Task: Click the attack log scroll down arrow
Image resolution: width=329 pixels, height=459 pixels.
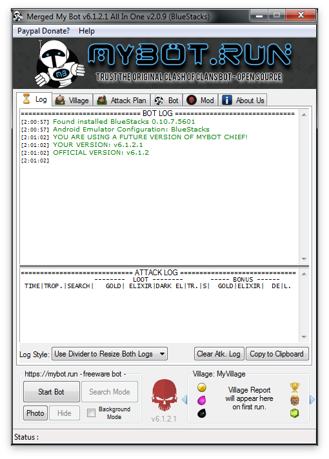Action: tap(304, 337)
